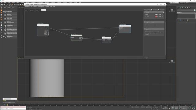Open the Customize menu in 3ds Max
196x110 pixels.
click(59, 2)
